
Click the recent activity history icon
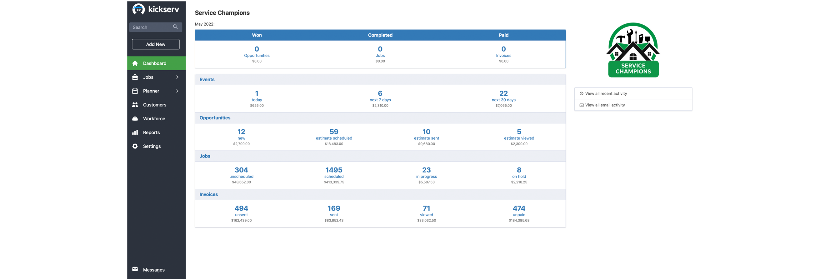pos(582,93)
